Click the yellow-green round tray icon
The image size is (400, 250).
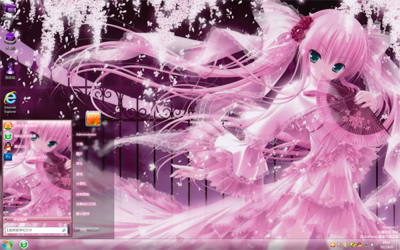click(353, 245)
